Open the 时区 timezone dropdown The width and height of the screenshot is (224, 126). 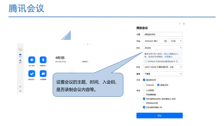tap(163, 67)
